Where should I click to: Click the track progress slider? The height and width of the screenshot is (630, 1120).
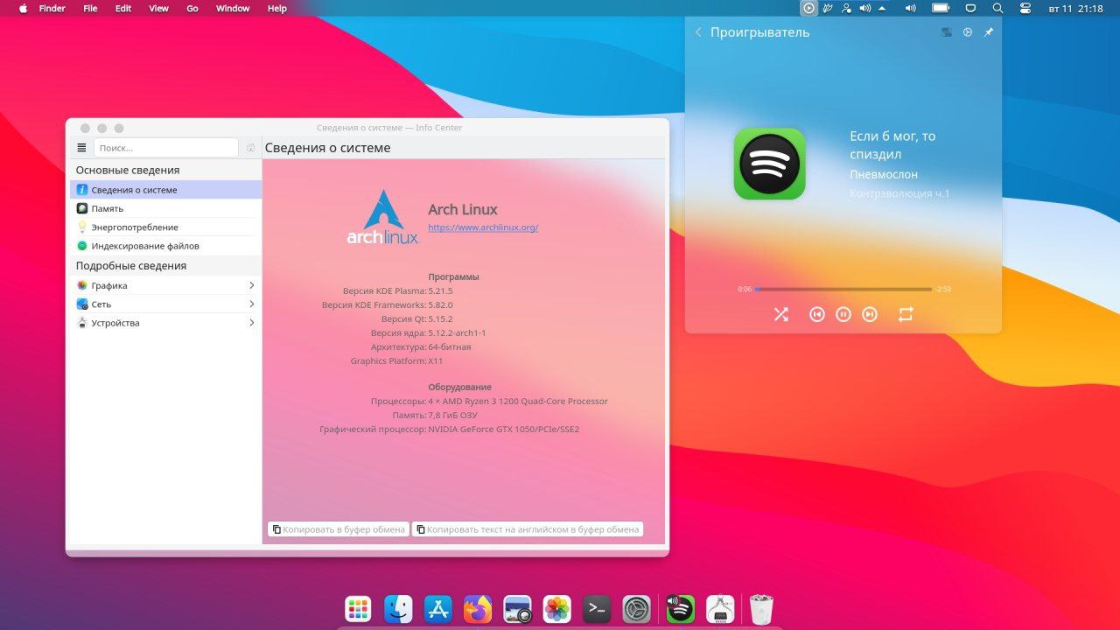click(843, 289)
